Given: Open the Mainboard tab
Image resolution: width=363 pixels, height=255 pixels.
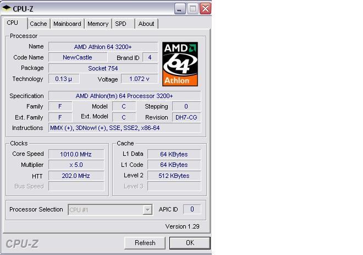Looking at the screenshot, I should [67, 24].
